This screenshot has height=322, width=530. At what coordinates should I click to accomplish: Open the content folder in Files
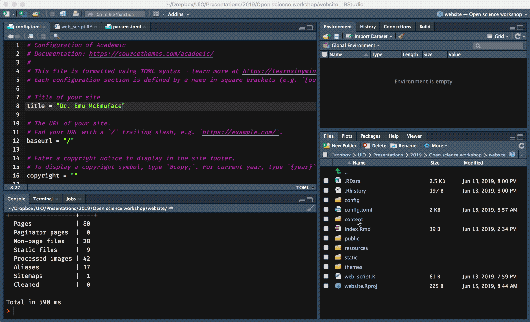tap(353, 219)
